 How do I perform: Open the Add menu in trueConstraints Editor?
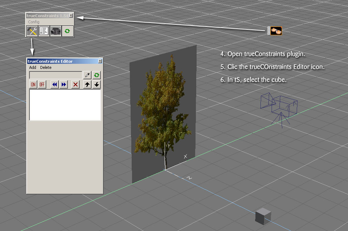(33, 67)
